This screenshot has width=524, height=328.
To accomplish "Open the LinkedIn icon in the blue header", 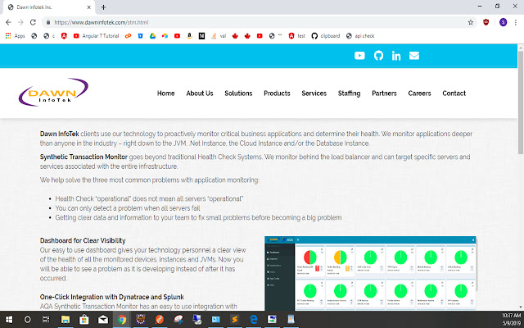I will pos(396,56).
